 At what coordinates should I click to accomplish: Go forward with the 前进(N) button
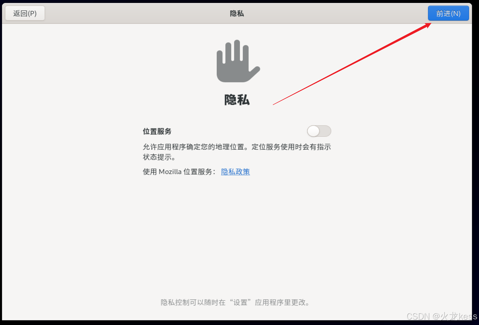tap(448, 13)
